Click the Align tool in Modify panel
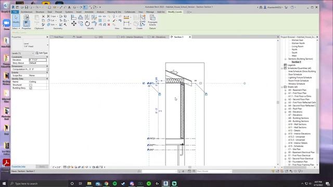 pyautogui.click(x=73, y=17)
